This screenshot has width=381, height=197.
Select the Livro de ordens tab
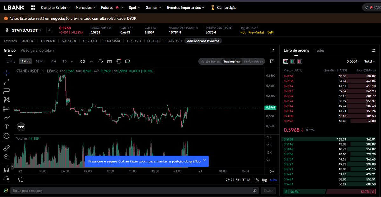[296, 50]
